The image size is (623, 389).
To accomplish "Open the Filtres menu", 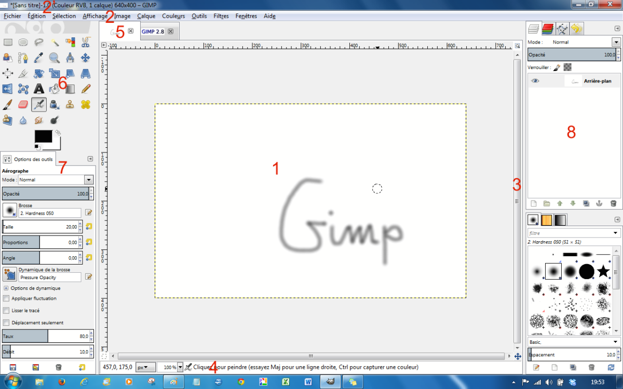I will pyautogui.click(x=221, y=16).
